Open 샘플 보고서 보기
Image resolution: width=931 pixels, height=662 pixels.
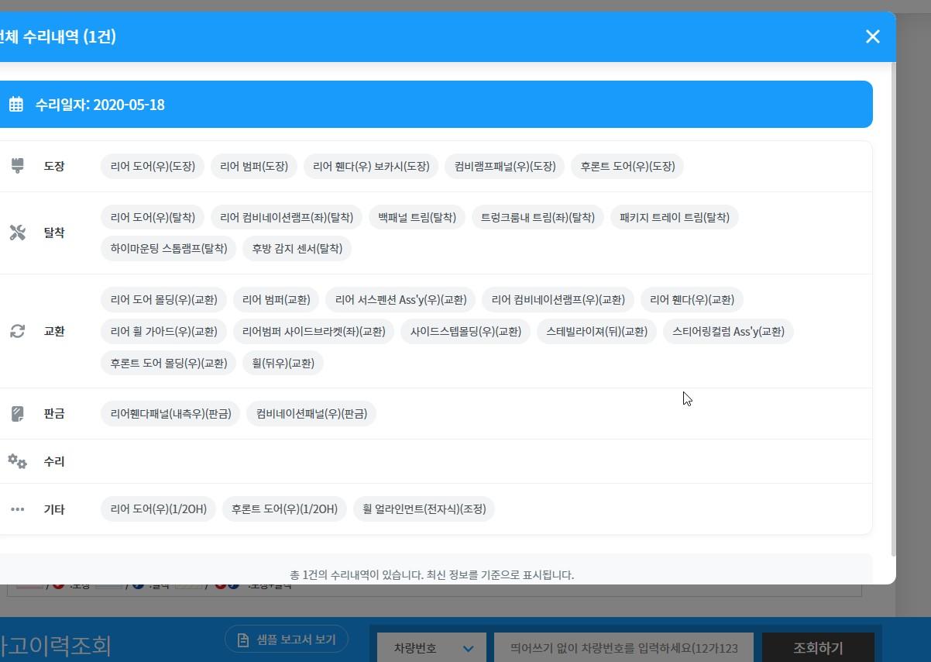point(287,640)
